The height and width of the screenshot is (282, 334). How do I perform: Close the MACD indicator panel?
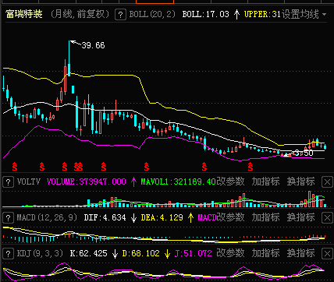(x=327, y=217)
